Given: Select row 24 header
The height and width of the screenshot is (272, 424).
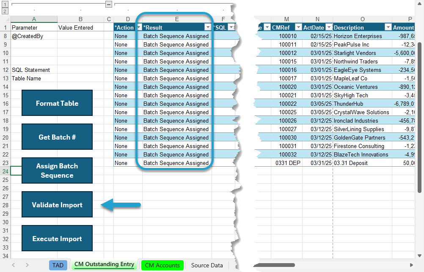Looking at the screenshot, I should 6,171.
